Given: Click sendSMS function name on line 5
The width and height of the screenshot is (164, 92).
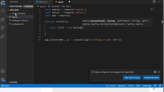Looking at the screenshot, I should point(60,22).
